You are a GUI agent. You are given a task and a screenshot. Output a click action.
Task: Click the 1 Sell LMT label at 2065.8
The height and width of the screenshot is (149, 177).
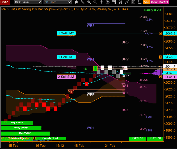(67, 33)
